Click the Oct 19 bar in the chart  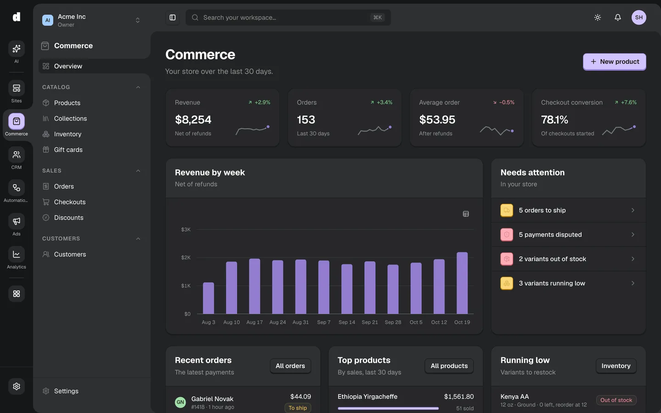pyautogui.click(x=462, y=283)
